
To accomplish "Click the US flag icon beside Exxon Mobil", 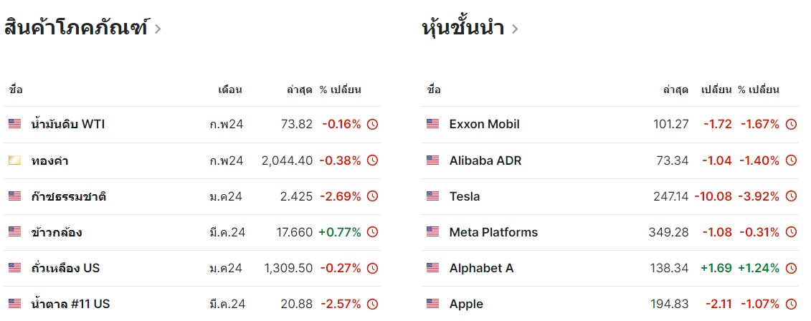I will 432,124.
